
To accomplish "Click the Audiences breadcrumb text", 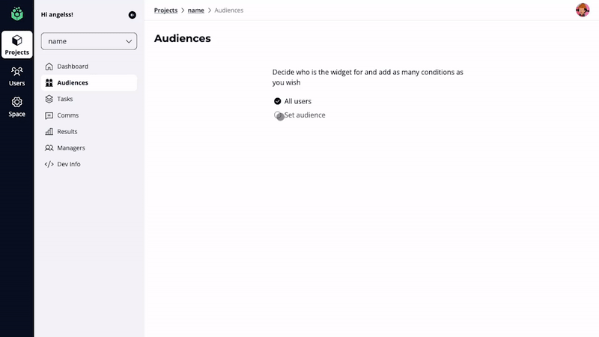I will click(229, 10).
